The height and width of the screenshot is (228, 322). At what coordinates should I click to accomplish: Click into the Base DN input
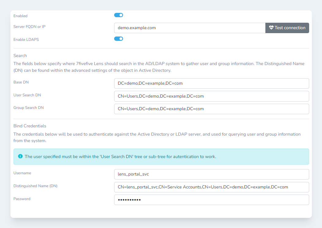(x=211, y=83)
